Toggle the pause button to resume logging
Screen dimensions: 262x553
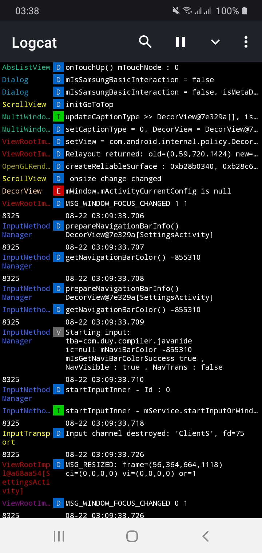(180, 42)
